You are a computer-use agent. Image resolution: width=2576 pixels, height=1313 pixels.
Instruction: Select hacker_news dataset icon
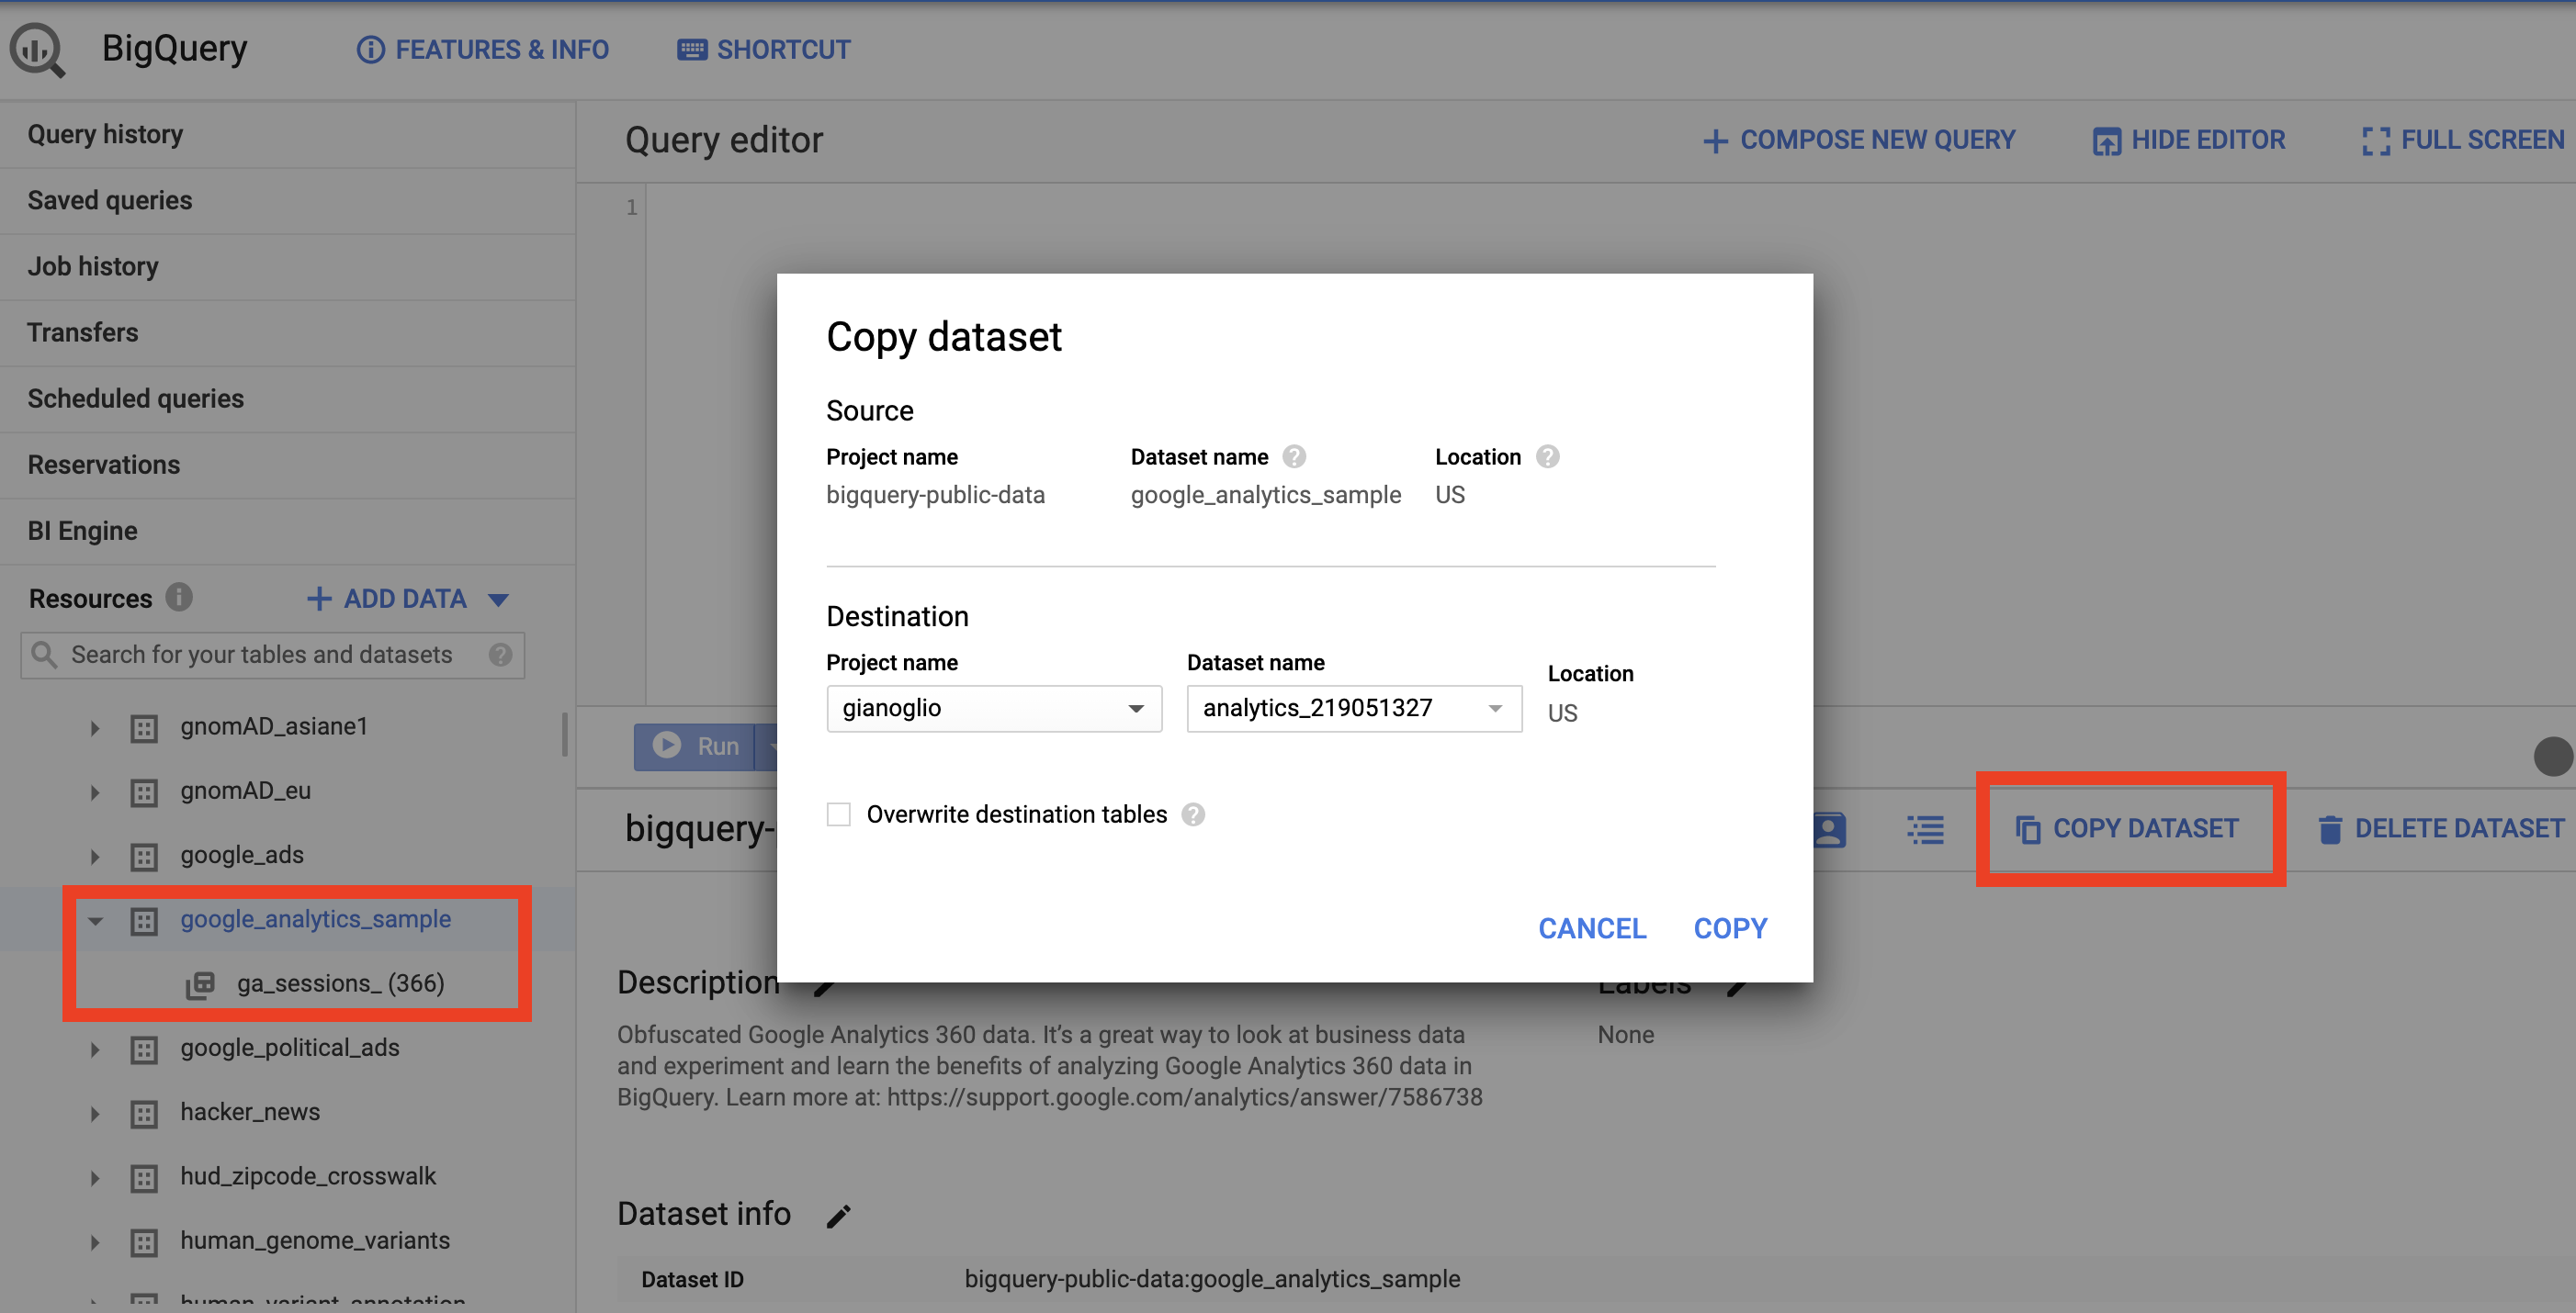(144, 1113)
